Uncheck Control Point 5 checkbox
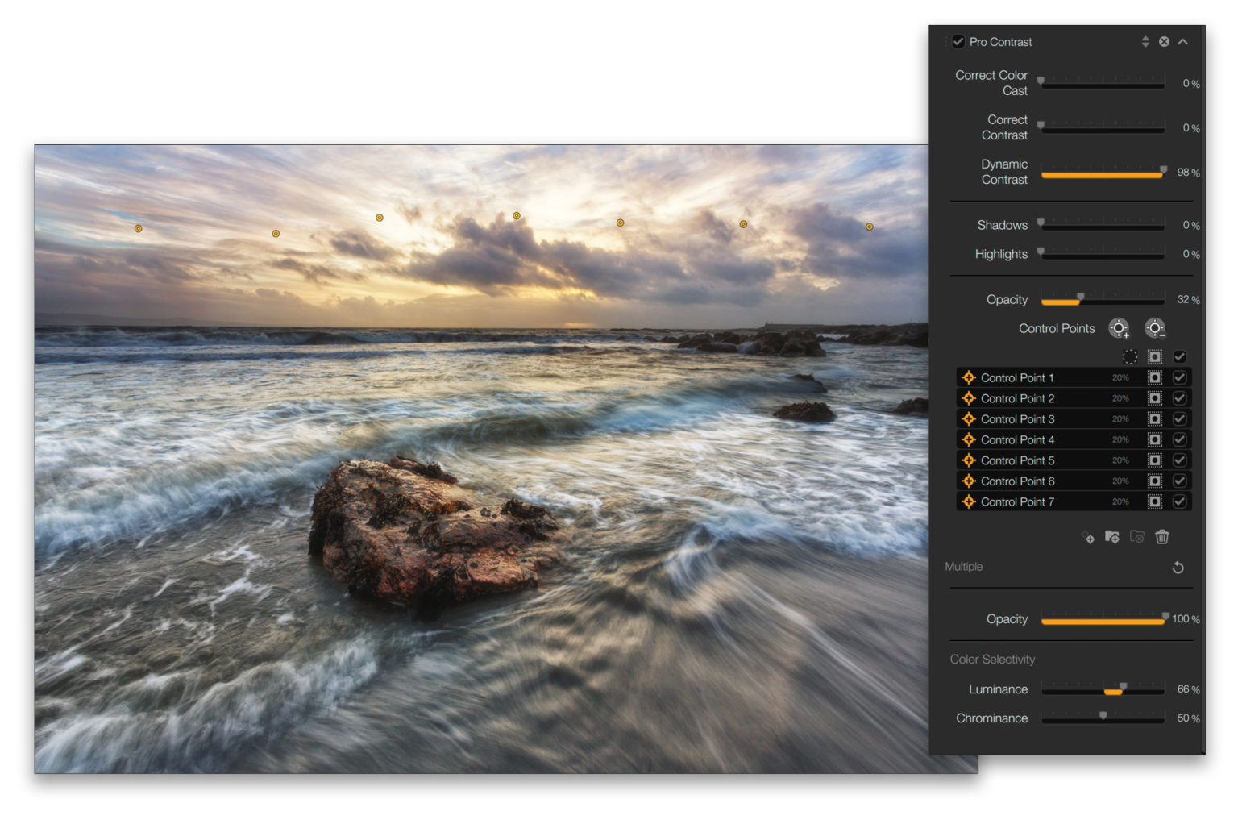 pos(1179,460)
